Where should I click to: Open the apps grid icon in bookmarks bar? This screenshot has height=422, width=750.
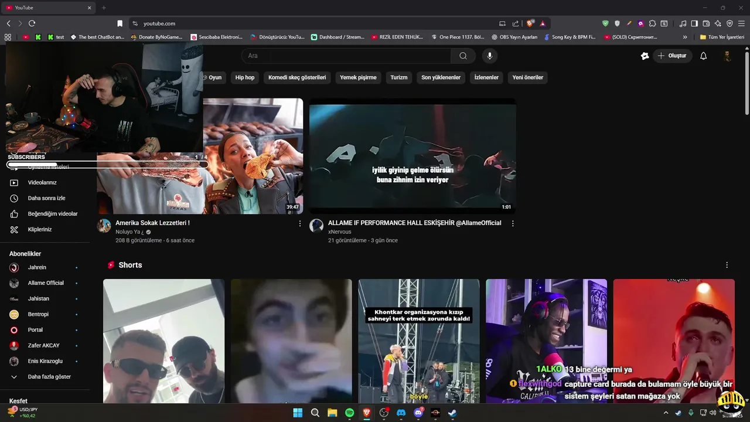(8, 37)
